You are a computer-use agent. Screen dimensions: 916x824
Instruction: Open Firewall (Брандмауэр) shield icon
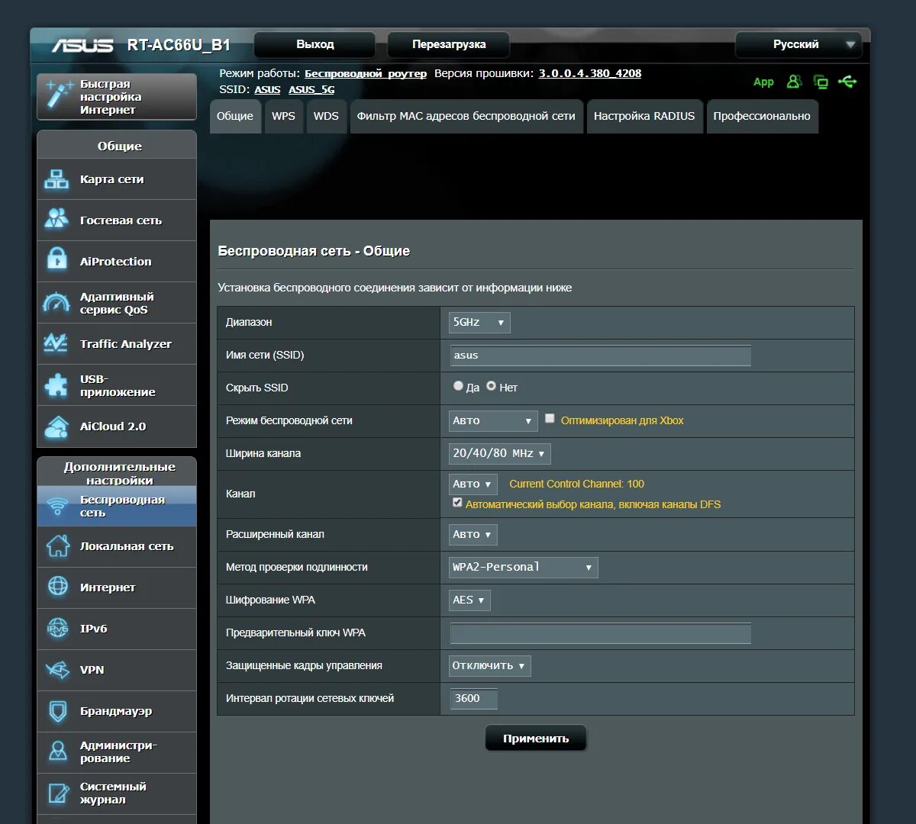(x=58, y=710)
